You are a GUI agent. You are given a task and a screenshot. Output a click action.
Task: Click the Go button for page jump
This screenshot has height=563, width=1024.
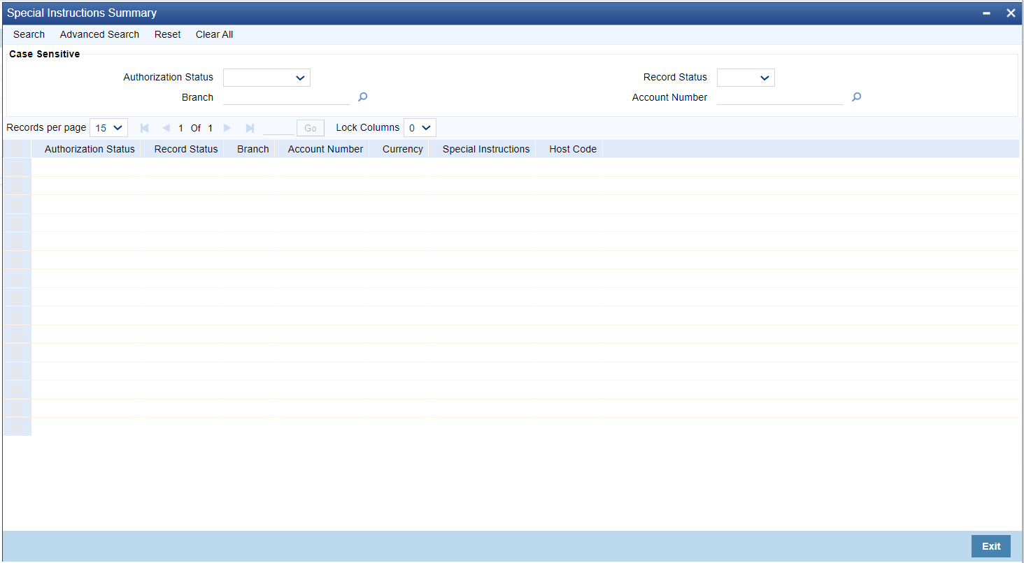click(x=311, y=128)
